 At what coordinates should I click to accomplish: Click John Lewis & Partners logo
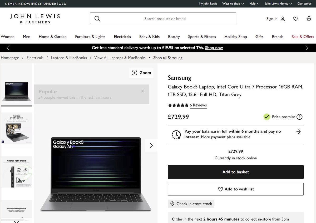pos(35,19)
